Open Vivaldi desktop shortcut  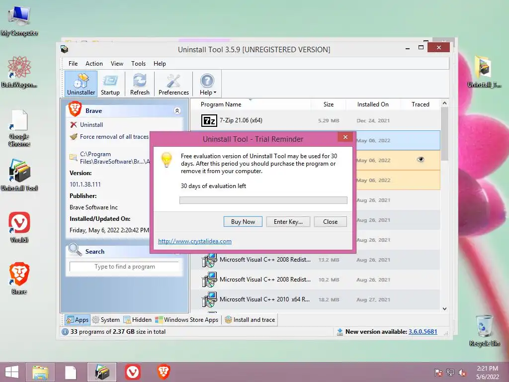coord(19,227)
